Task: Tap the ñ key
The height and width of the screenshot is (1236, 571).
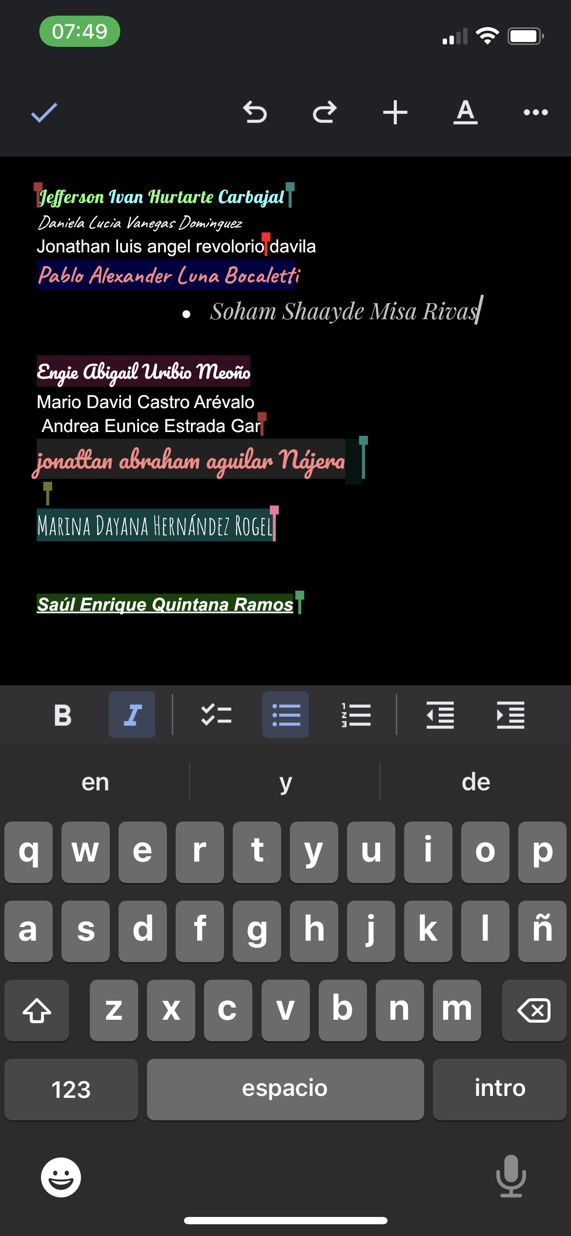Action: [x=542, y=931]
